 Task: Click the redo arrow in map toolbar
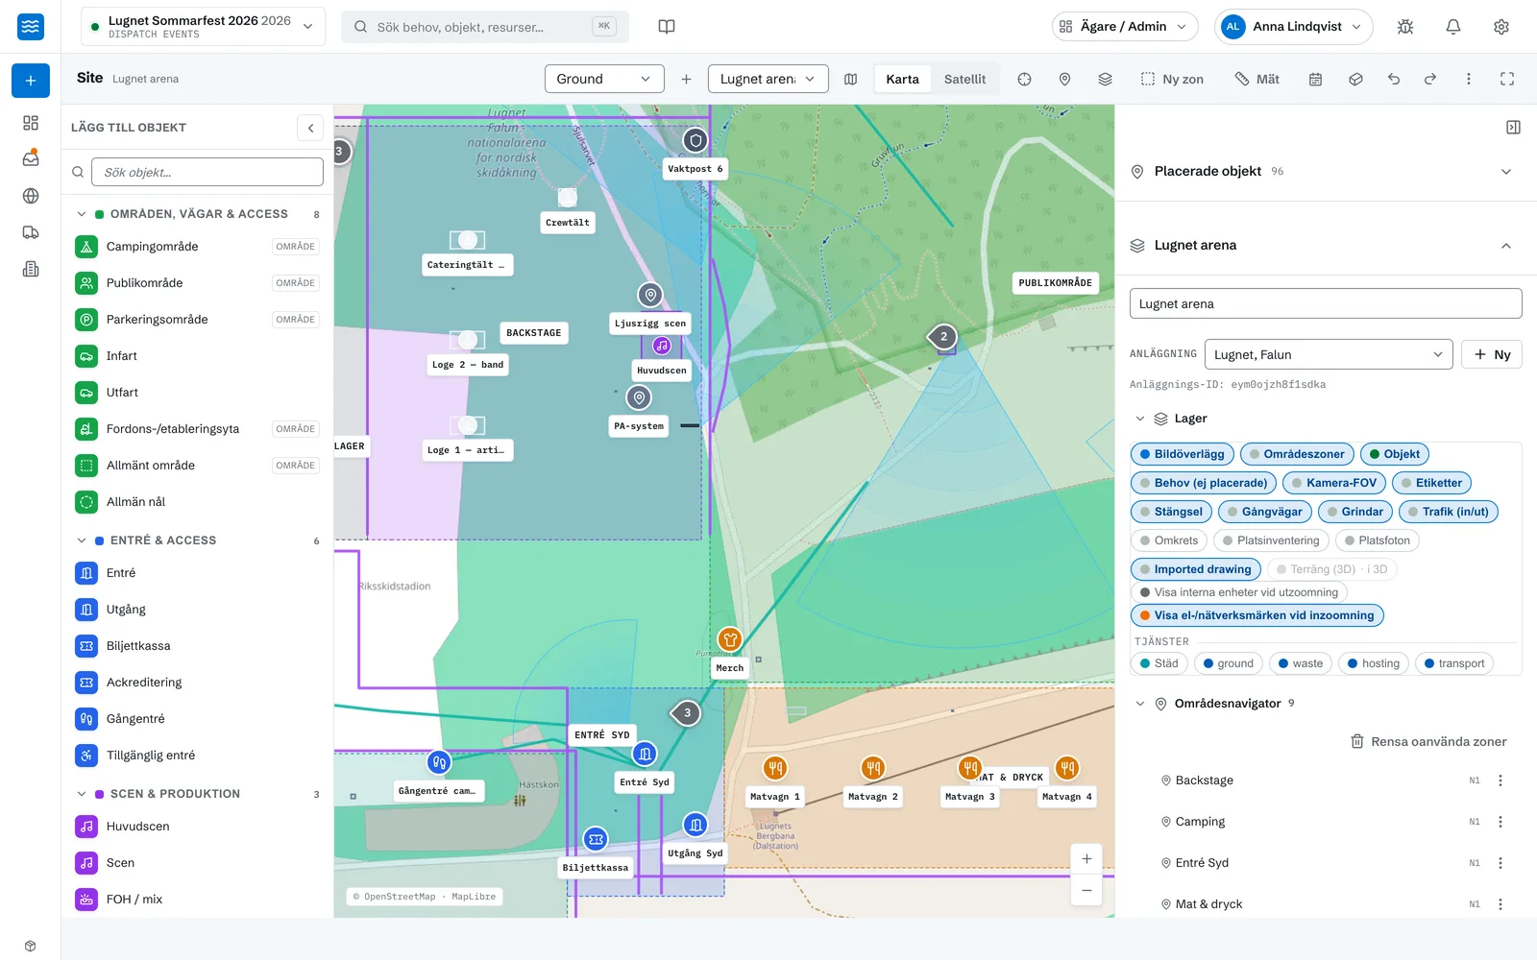pos(1430,79)
